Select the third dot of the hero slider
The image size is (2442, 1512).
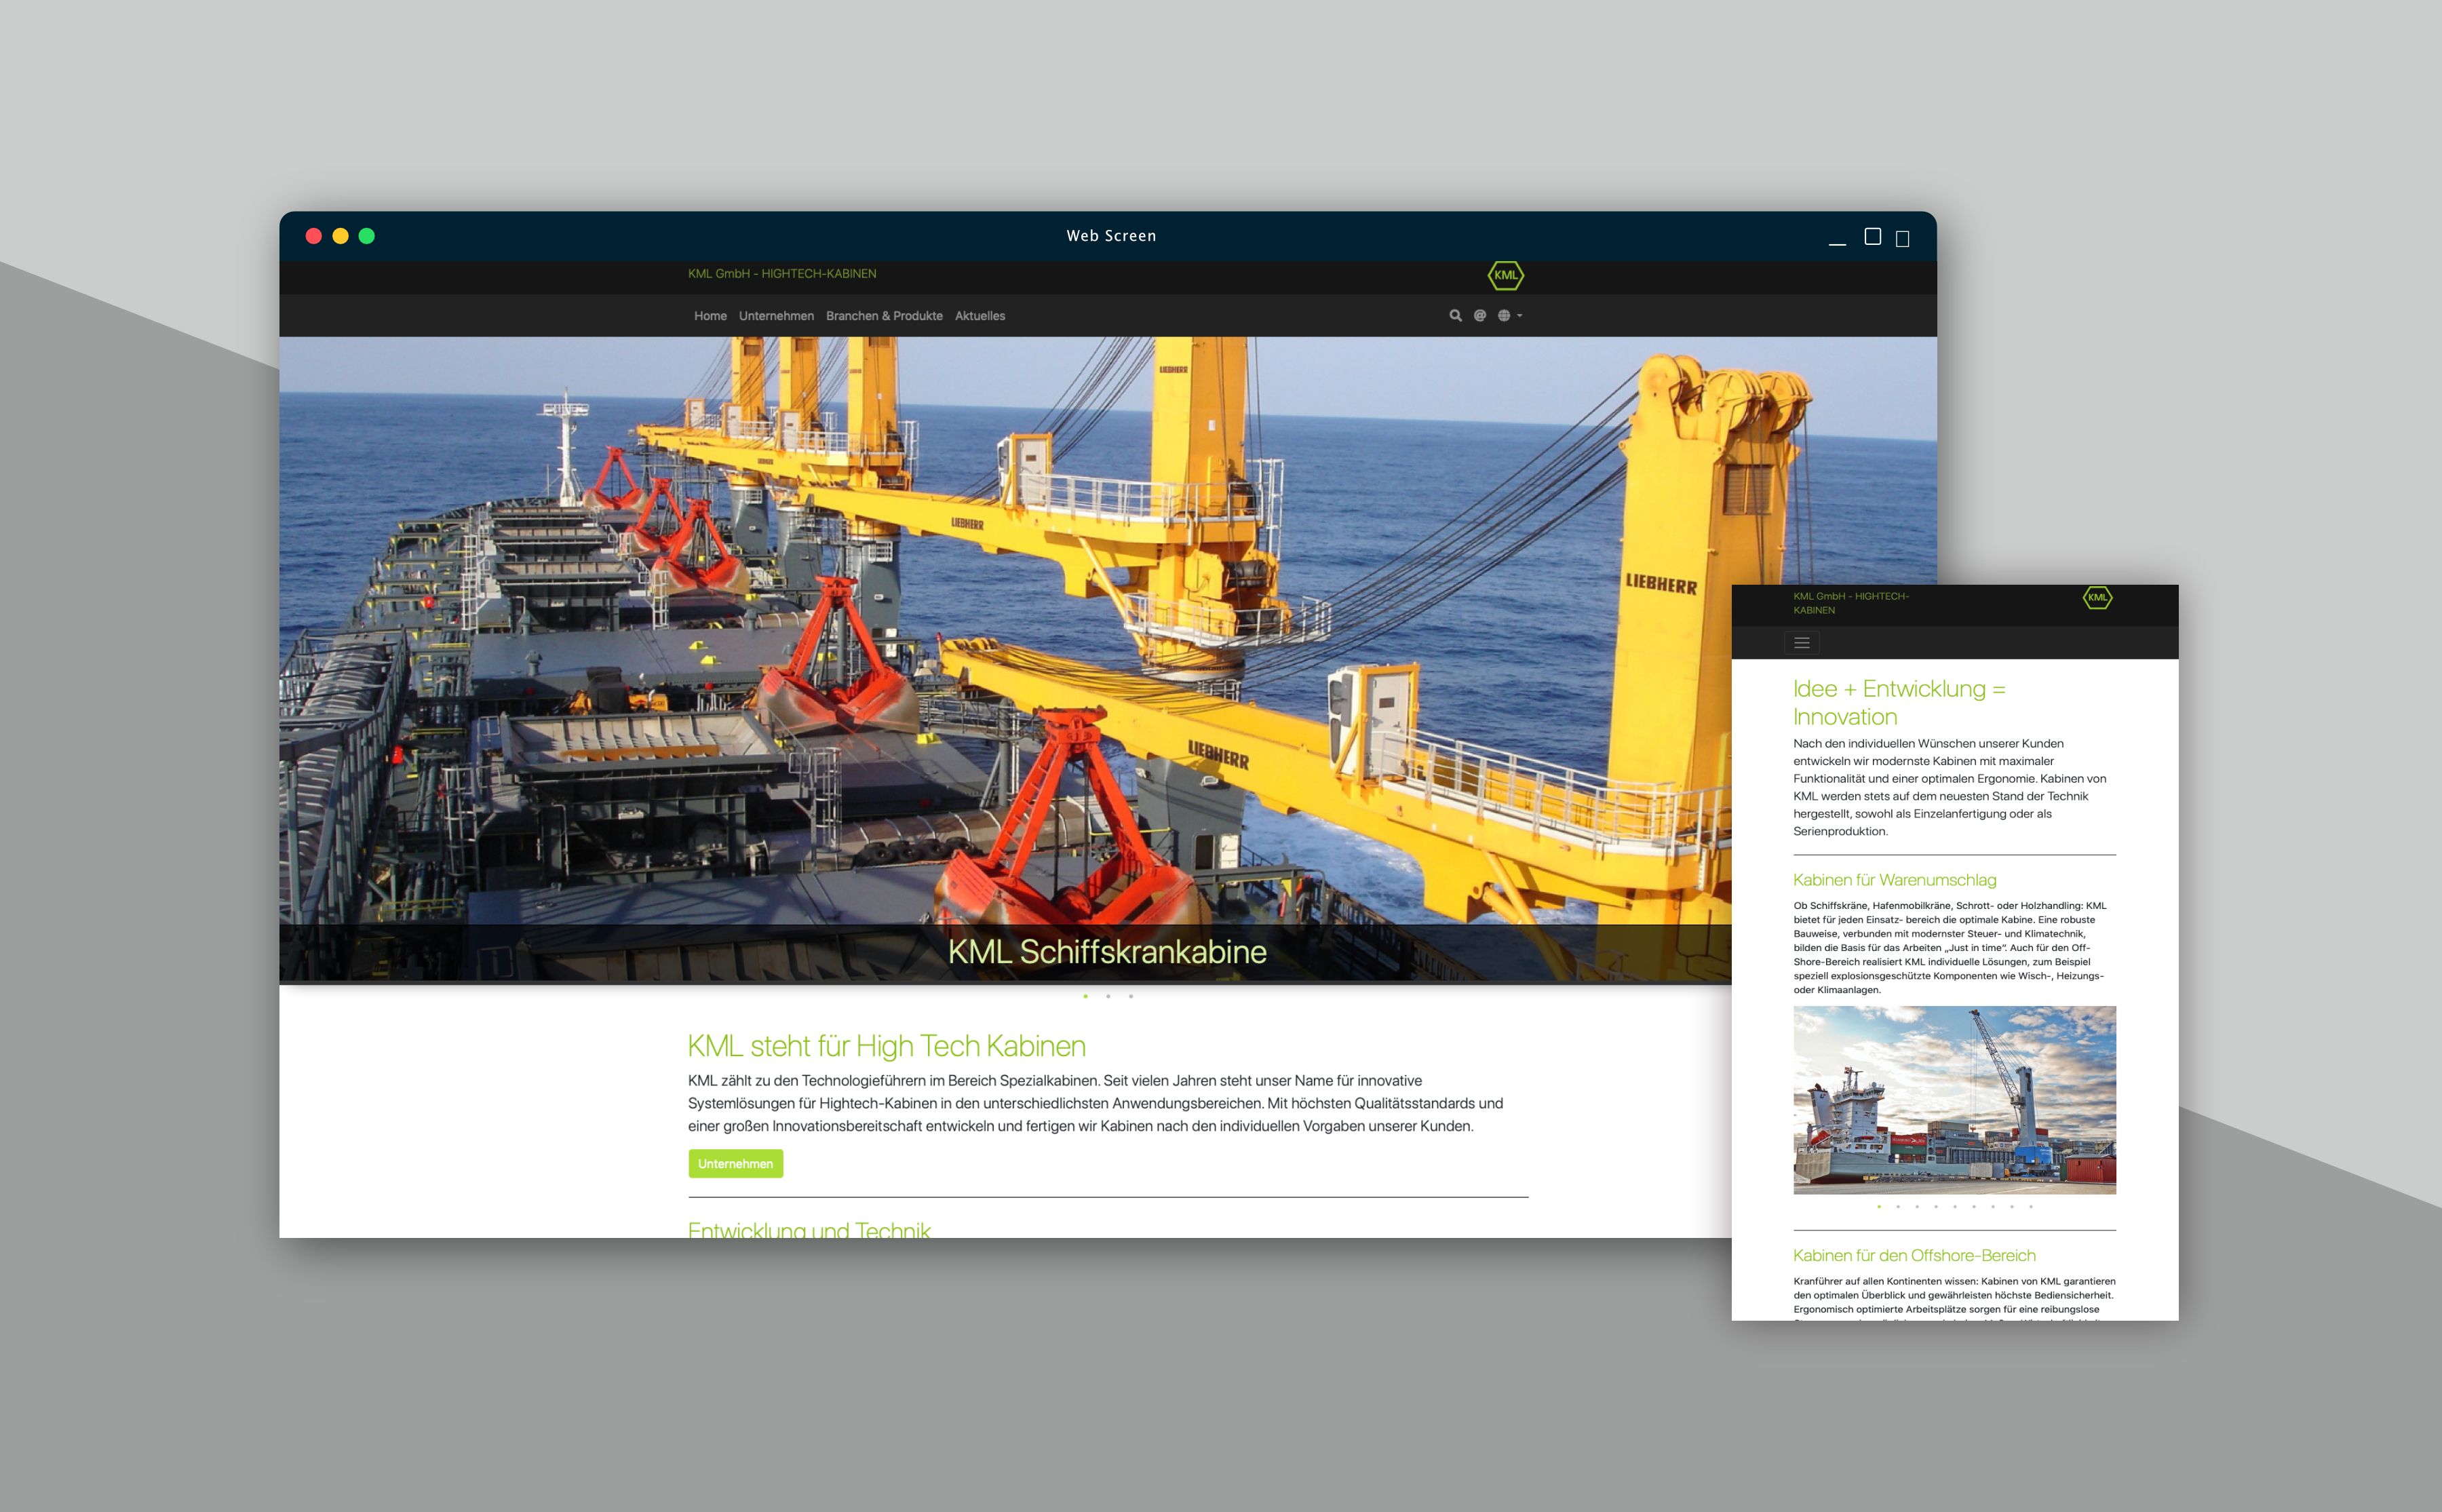pyautogui.click(x=1131, y=996)
